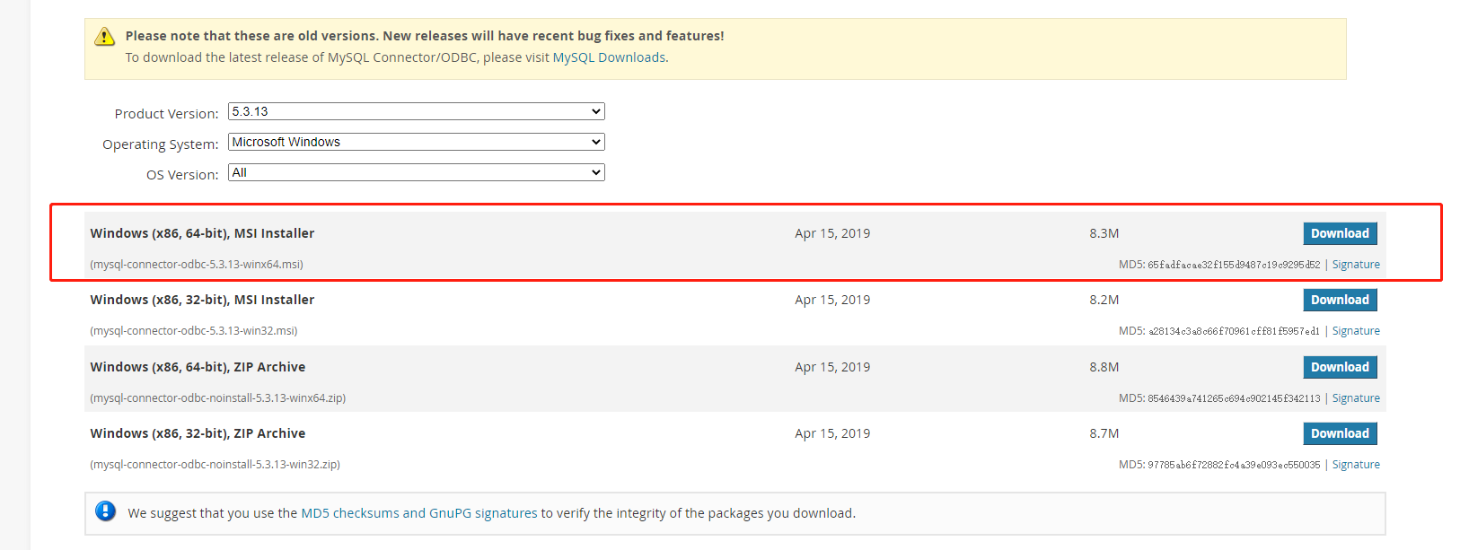Click the mysql-connector-odbc-noinstall-5.3.13-winx64.zip filename
Image resolution: width=1460 pixels, height=550 pixels.
[218, 398]
